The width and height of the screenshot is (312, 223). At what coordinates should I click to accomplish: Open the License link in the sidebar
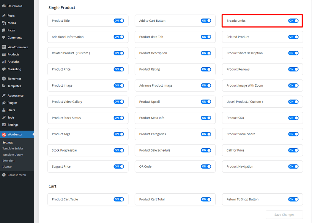7,167
